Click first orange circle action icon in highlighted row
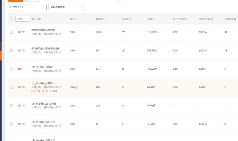The width and height of the screenshot is (238, 141). coord(32,91)
